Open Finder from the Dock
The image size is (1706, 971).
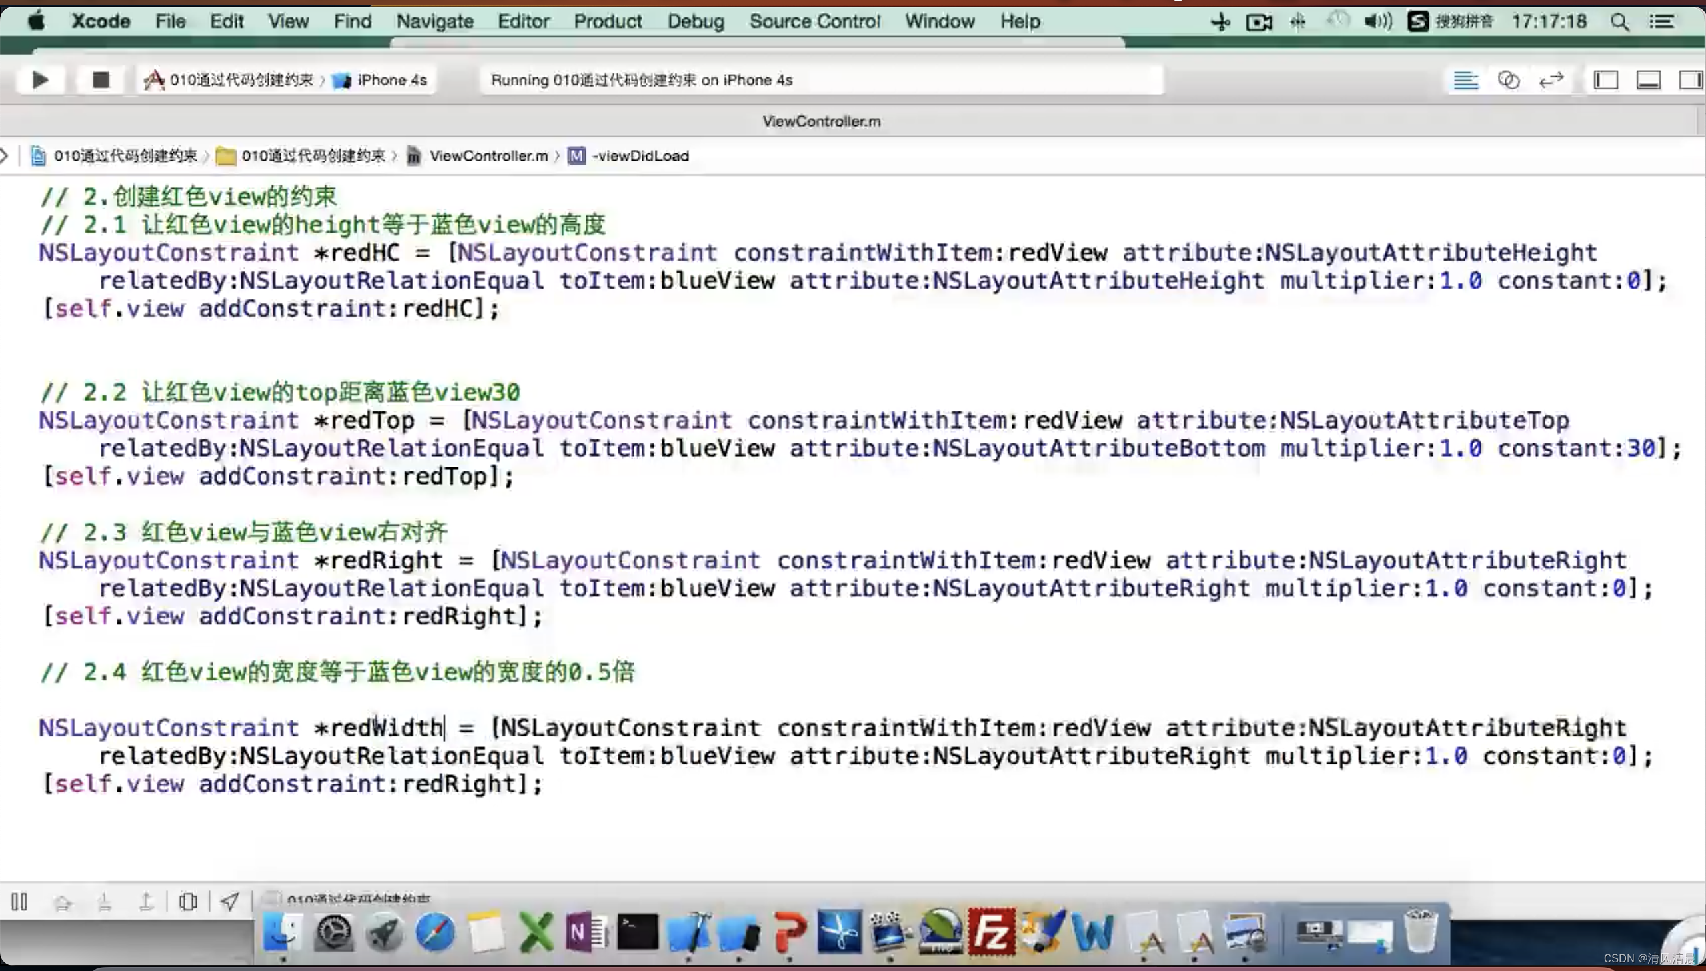(x=283, y=932)
